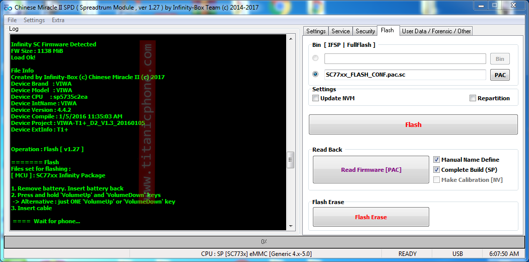Click the app icon in title bar
The image size is (529, 262).
pos(7,8)
